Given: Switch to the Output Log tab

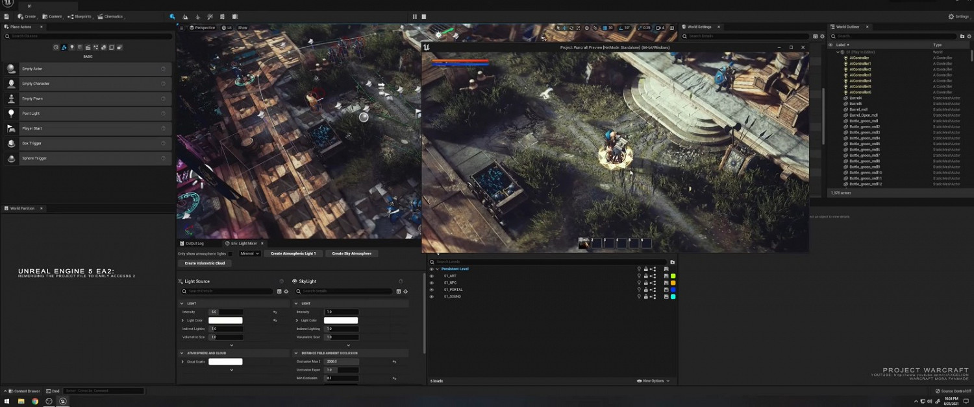Looking at the screenshot, I should tap(194, 244).
